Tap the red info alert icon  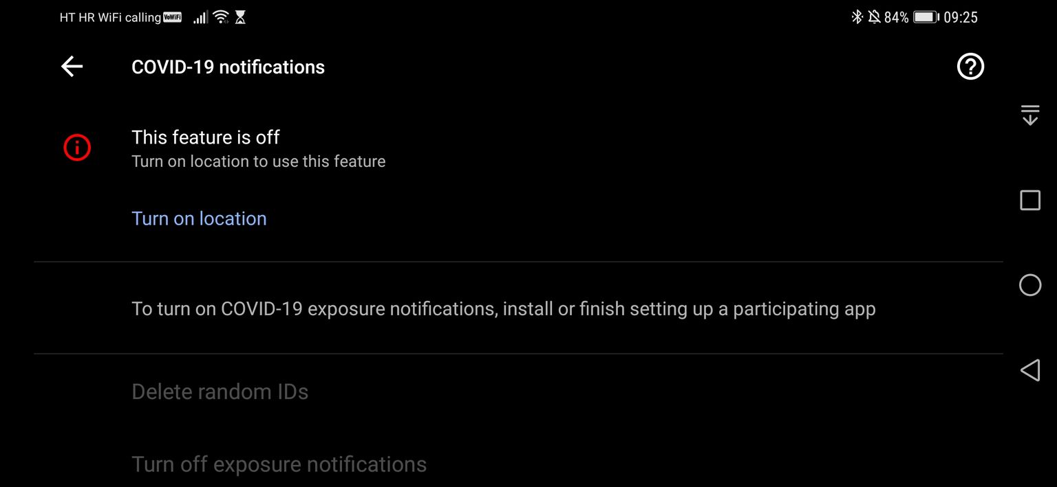point(77,148)
